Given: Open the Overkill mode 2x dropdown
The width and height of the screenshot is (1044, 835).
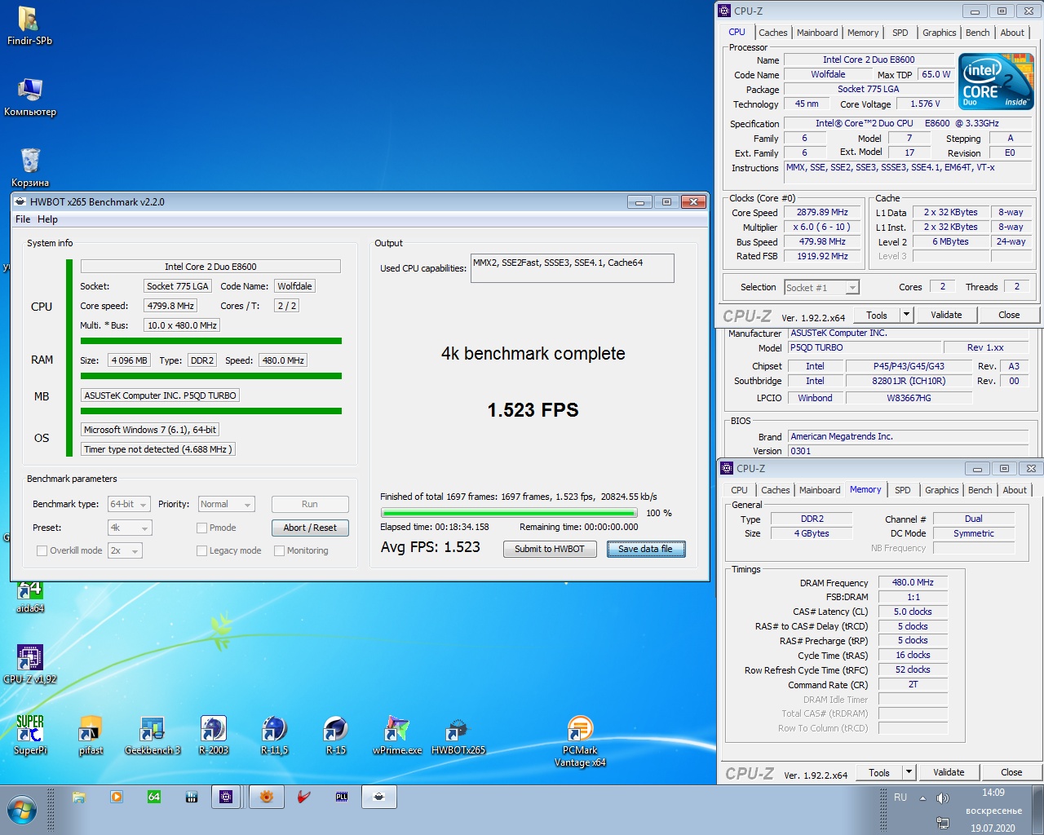Looking at the screenshot, I should pos(125,550).
